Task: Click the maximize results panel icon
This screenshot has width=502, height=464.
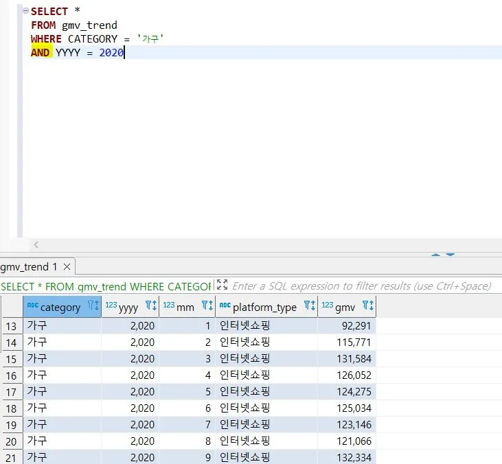Action: (x=222, y=284)
